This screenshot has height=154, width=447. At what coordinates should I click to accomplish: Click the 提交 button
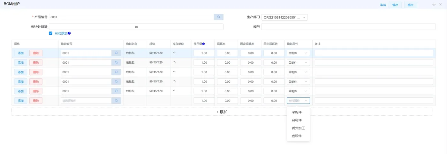[x=411, y=5]
